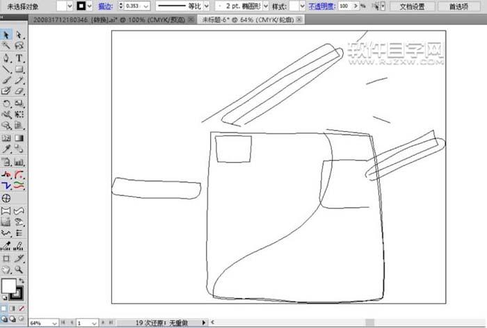Switch to the 200831712180346 document tab
Screen dimensions: 487x328
point(70,20)
